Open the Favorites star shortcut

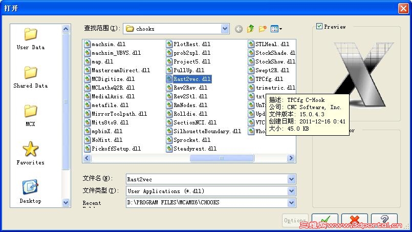point(31,154)
